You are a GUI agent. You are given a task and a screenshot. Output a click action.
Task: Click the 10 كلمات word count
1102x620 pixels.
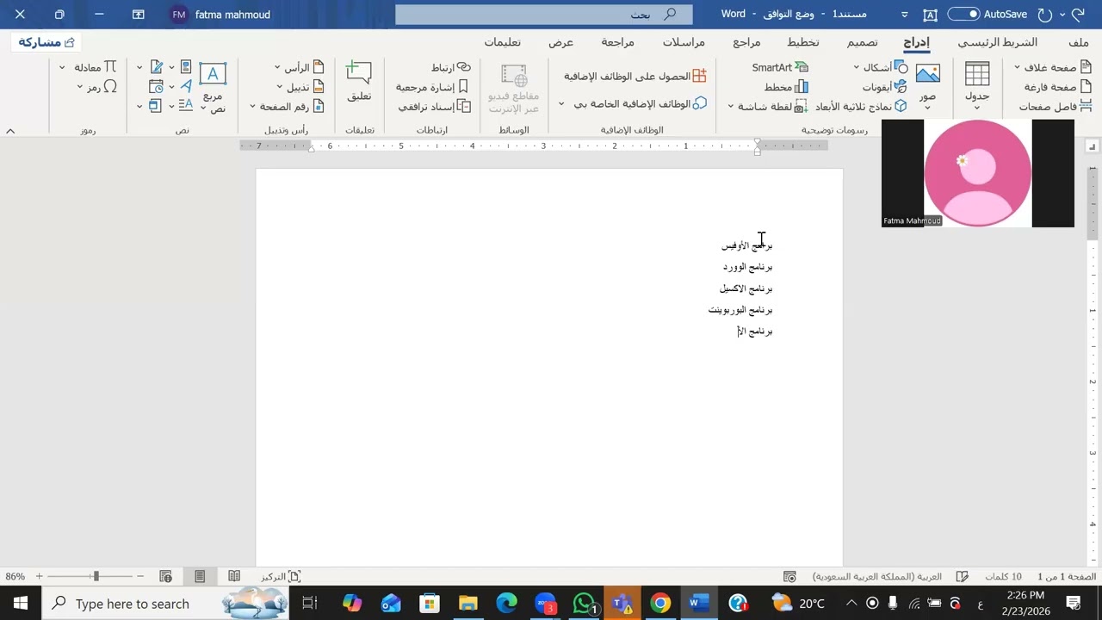[1003, 576]
